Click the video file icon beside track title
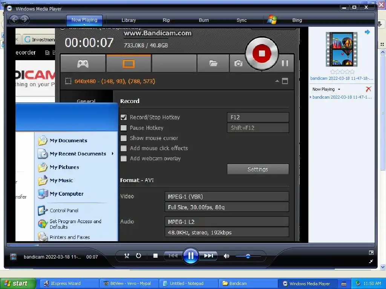This screenshot has width=386, height=289. (13, 257)
